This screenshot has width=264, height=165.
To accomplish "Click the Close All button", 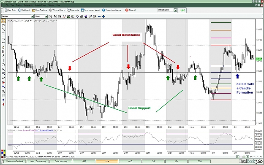I will [131, 10].
